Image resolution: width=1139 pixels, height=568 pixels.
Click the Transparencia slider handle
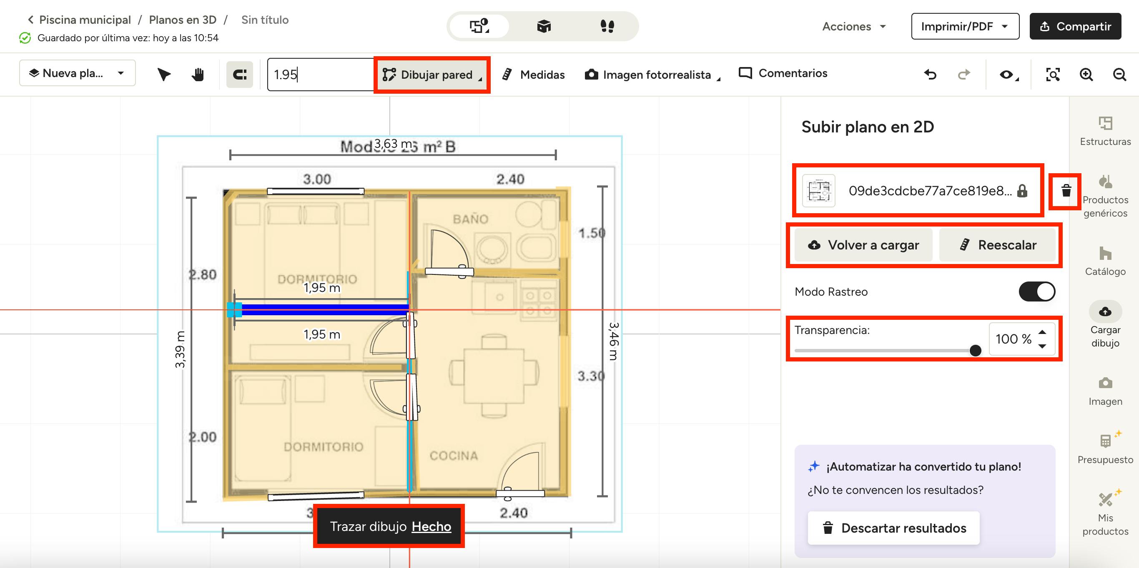[x=976, y=351]
